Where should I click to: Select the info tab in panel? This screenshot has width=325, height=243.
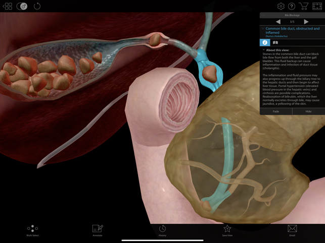(265, 42)
